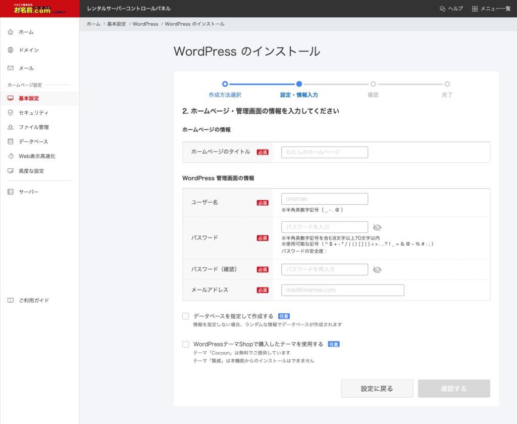Enable データベースを指定して作成する checkbox
517x424 pixels.
click(x=186, y=316)
